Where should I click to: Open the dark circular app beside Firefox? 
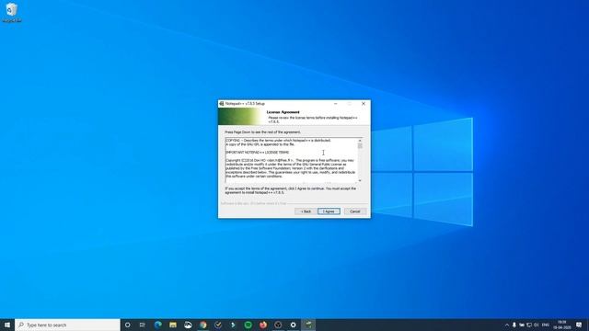278,325
